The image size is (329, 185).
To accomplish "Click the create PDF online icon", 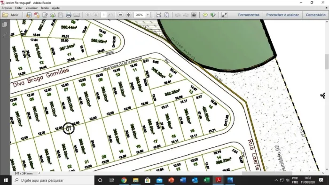I will point(37,15).
